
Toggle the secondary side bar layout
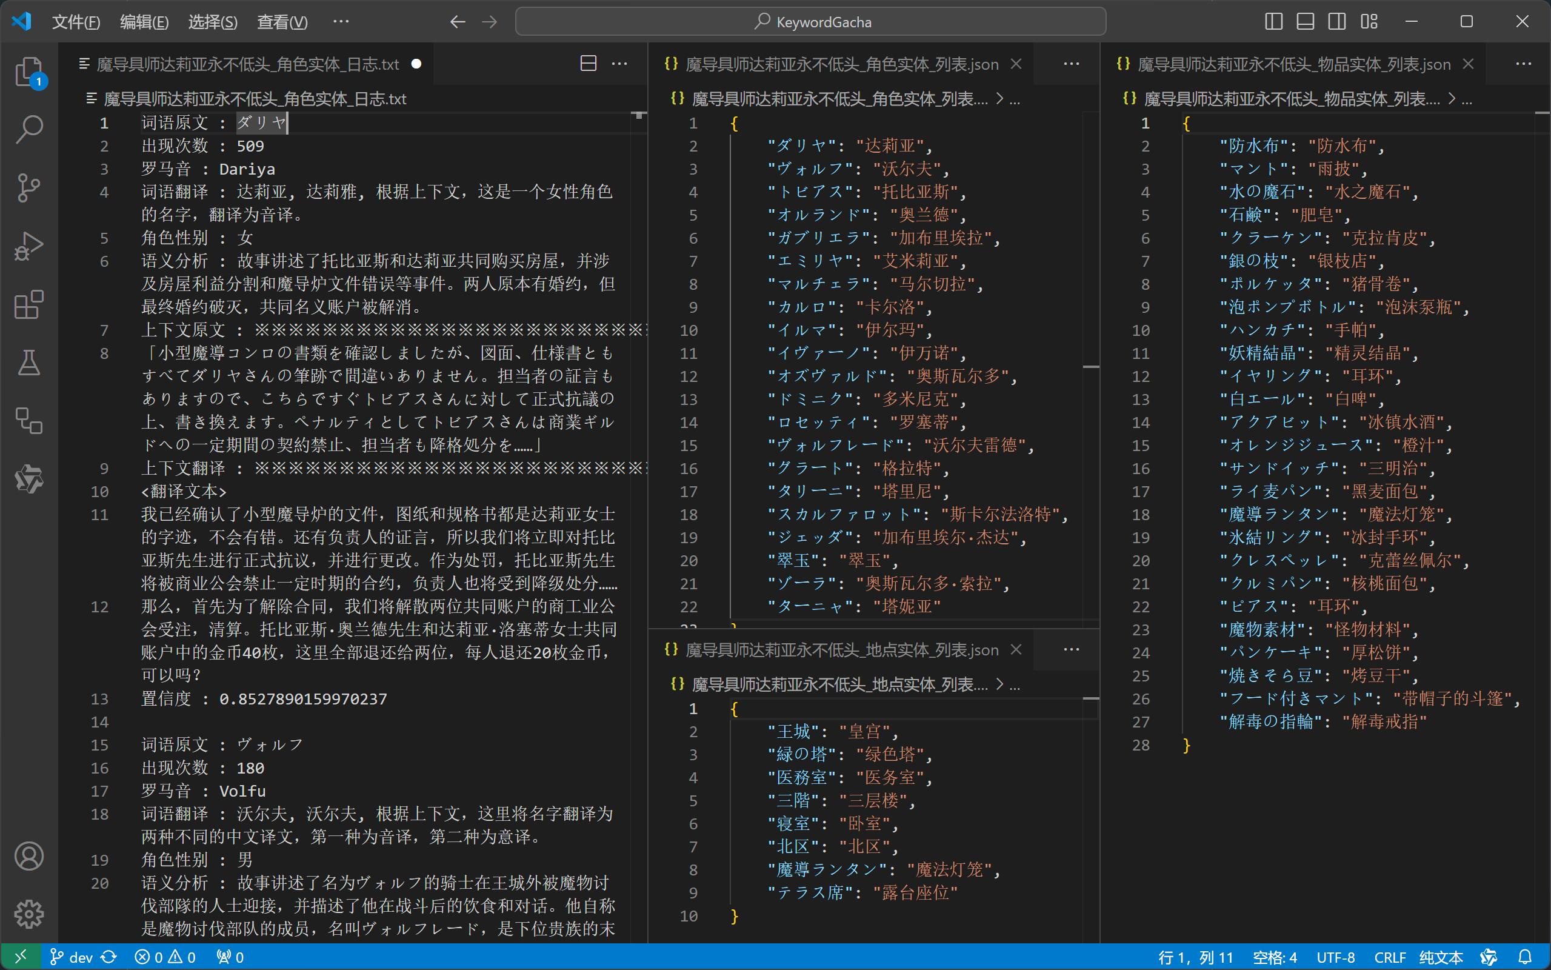(x=1337, y=22)
